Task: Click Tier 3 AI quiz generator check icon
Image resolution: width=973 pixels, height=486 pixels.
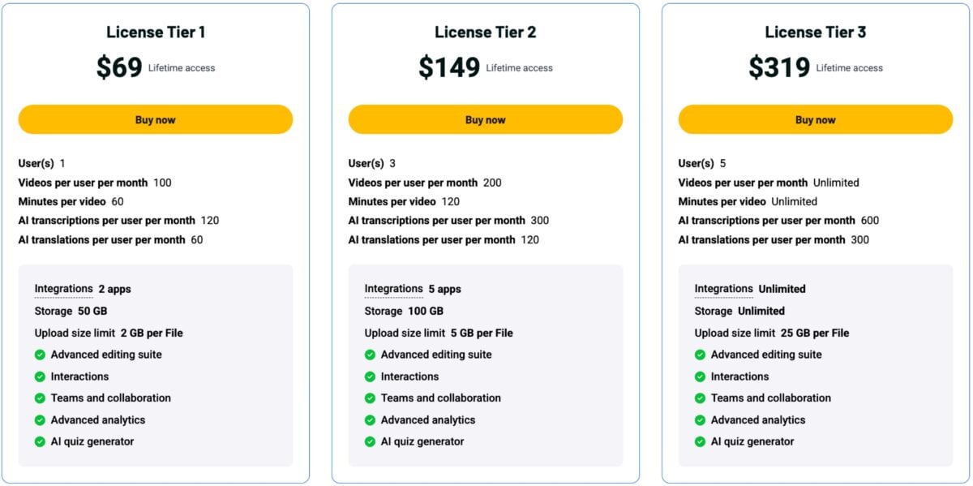Action: tap(700, 441)
